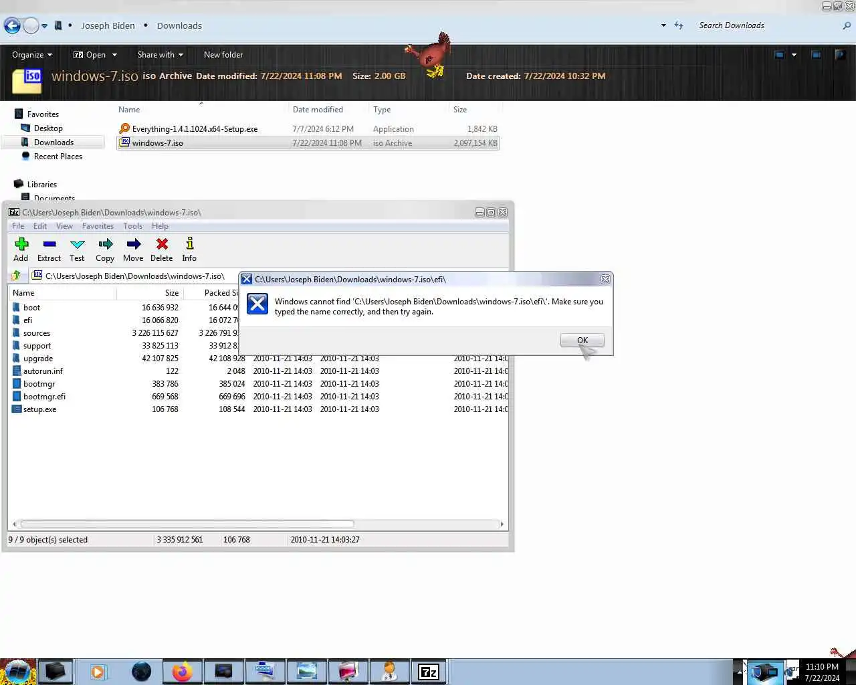Select autorun.inf in 7-Zip list

[43, 371]
